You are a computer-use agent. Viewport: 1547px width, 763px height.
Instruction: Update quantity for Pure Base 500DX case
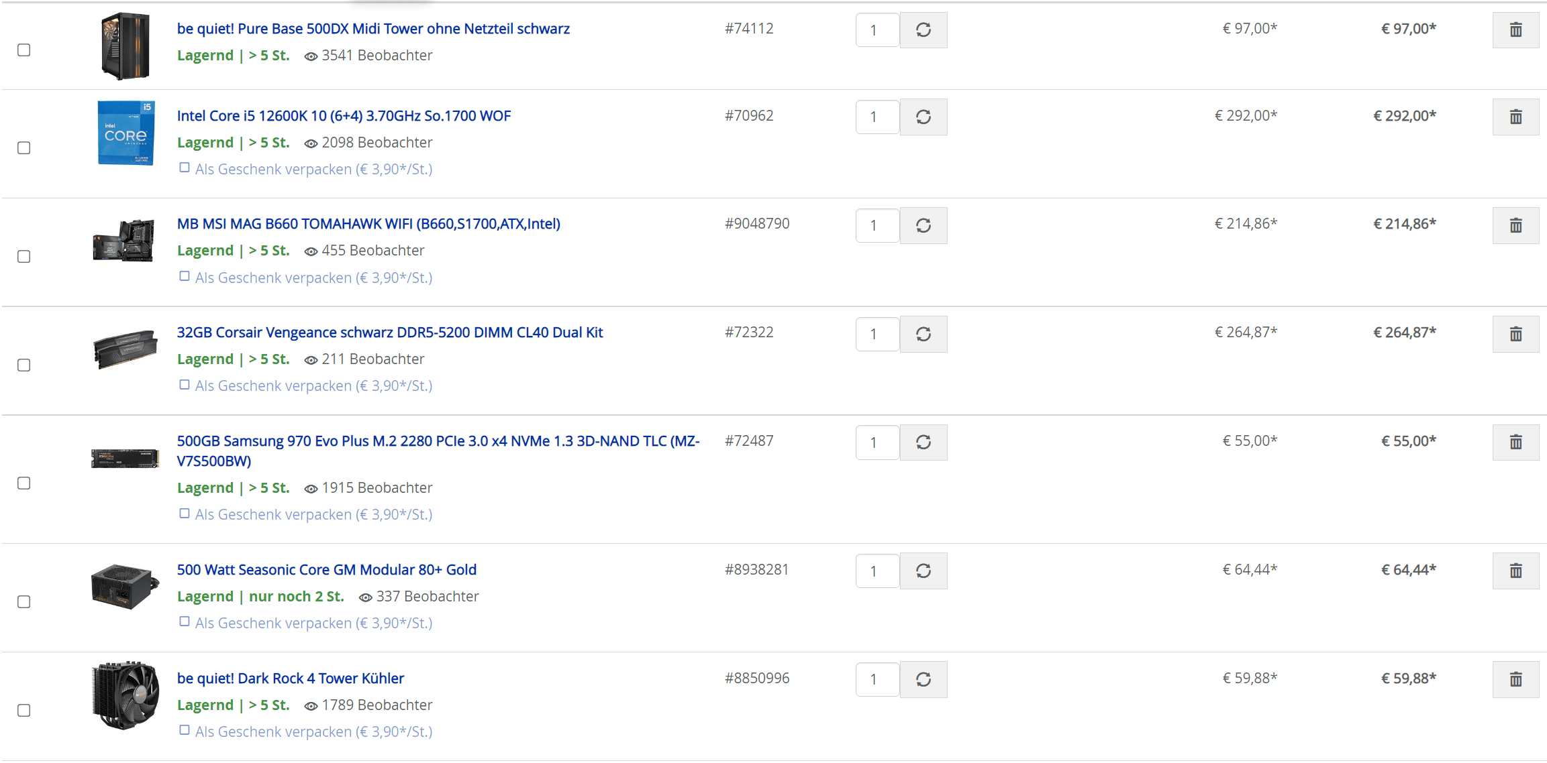click(x=923, y=30)
